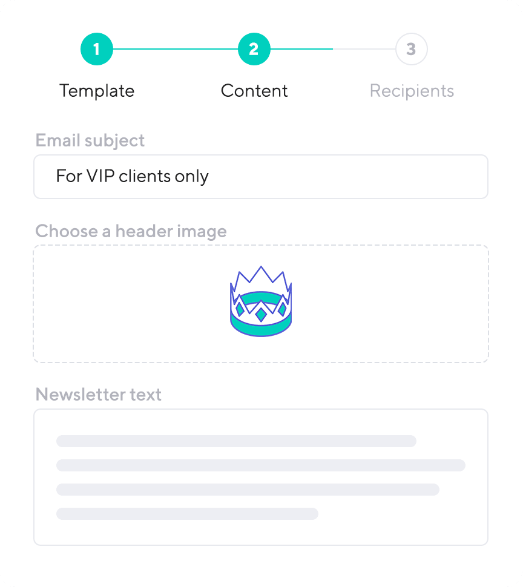The image size is (523, 587).
Task: Click progress line between steps 2 and 3
Action: pos(333,49)
